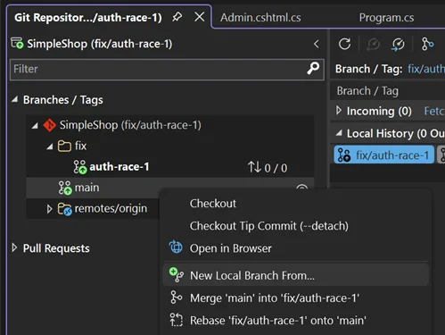Collapse the Branches / Tags section
This screenshot has width=445, height=335.
point(14,99)
